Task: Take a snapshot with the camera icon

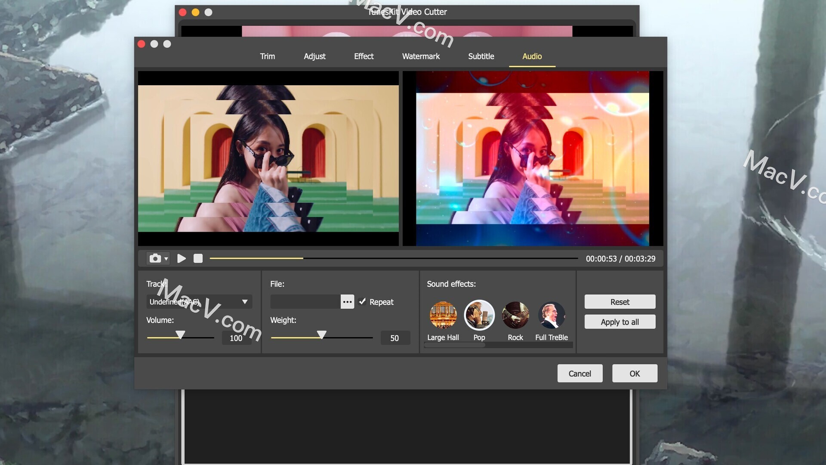Action: [x=155, y=258]
